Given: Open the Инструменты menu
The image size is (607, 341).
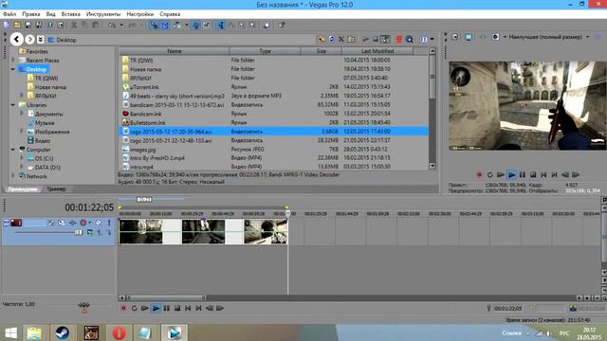Looking at the screenshot, I should [103, 14].
